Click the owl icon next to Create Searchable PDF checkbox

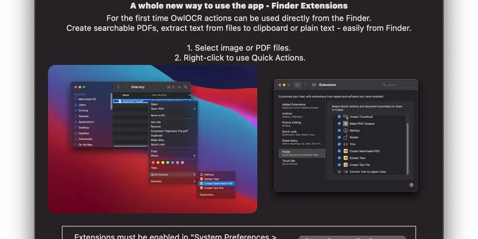pos(346,151)
